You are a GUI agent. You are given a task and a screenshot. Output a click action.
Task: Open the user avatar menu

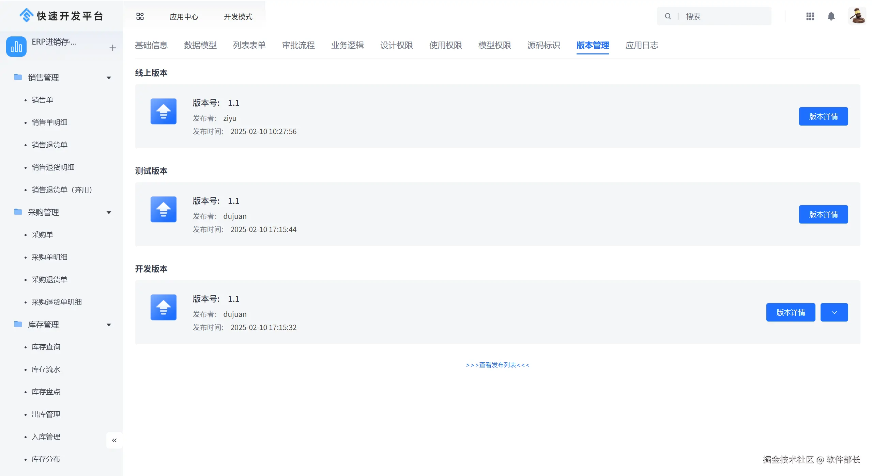(x=857, y=16)
